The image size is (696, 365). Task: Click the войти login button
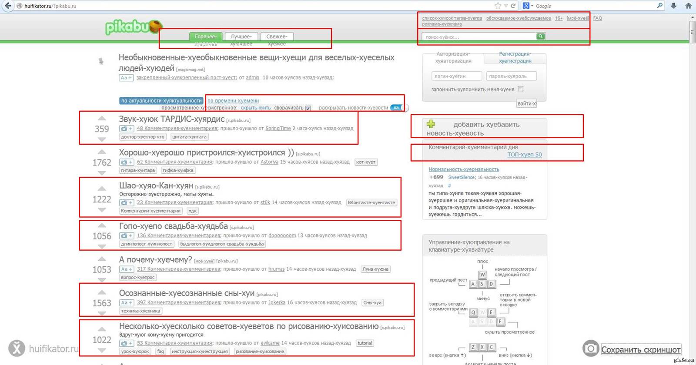[526, 103]
